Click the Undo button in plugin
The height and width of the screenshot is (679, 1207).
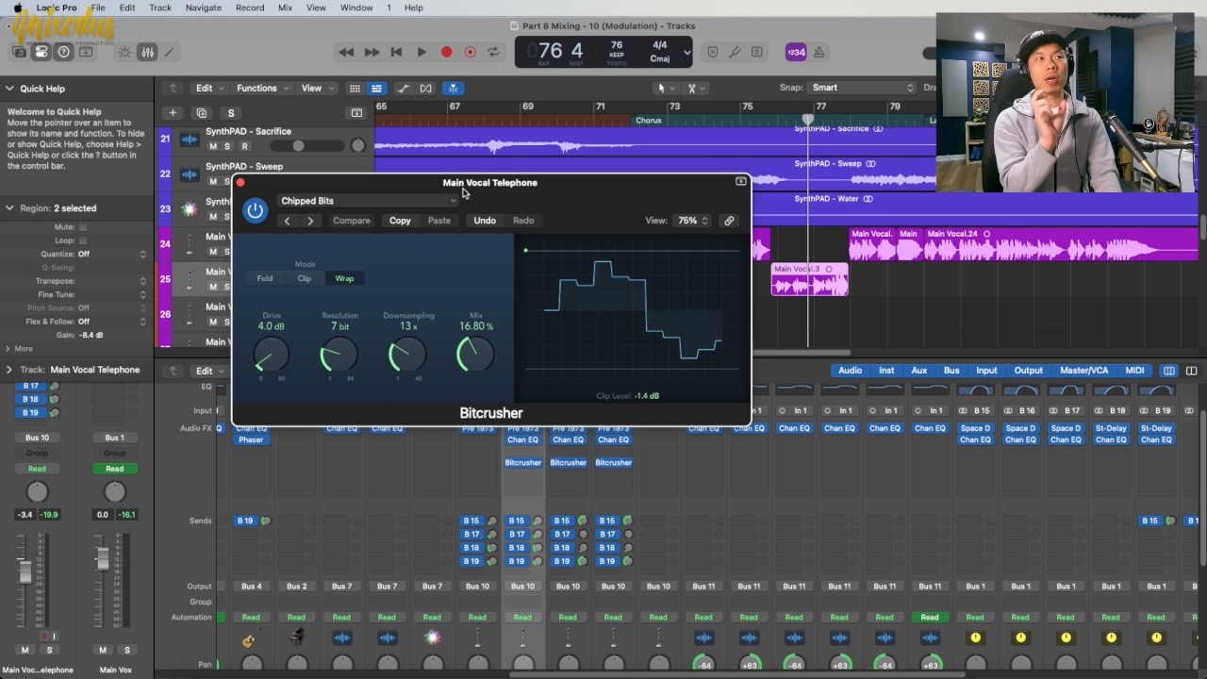tap(485, 221)
